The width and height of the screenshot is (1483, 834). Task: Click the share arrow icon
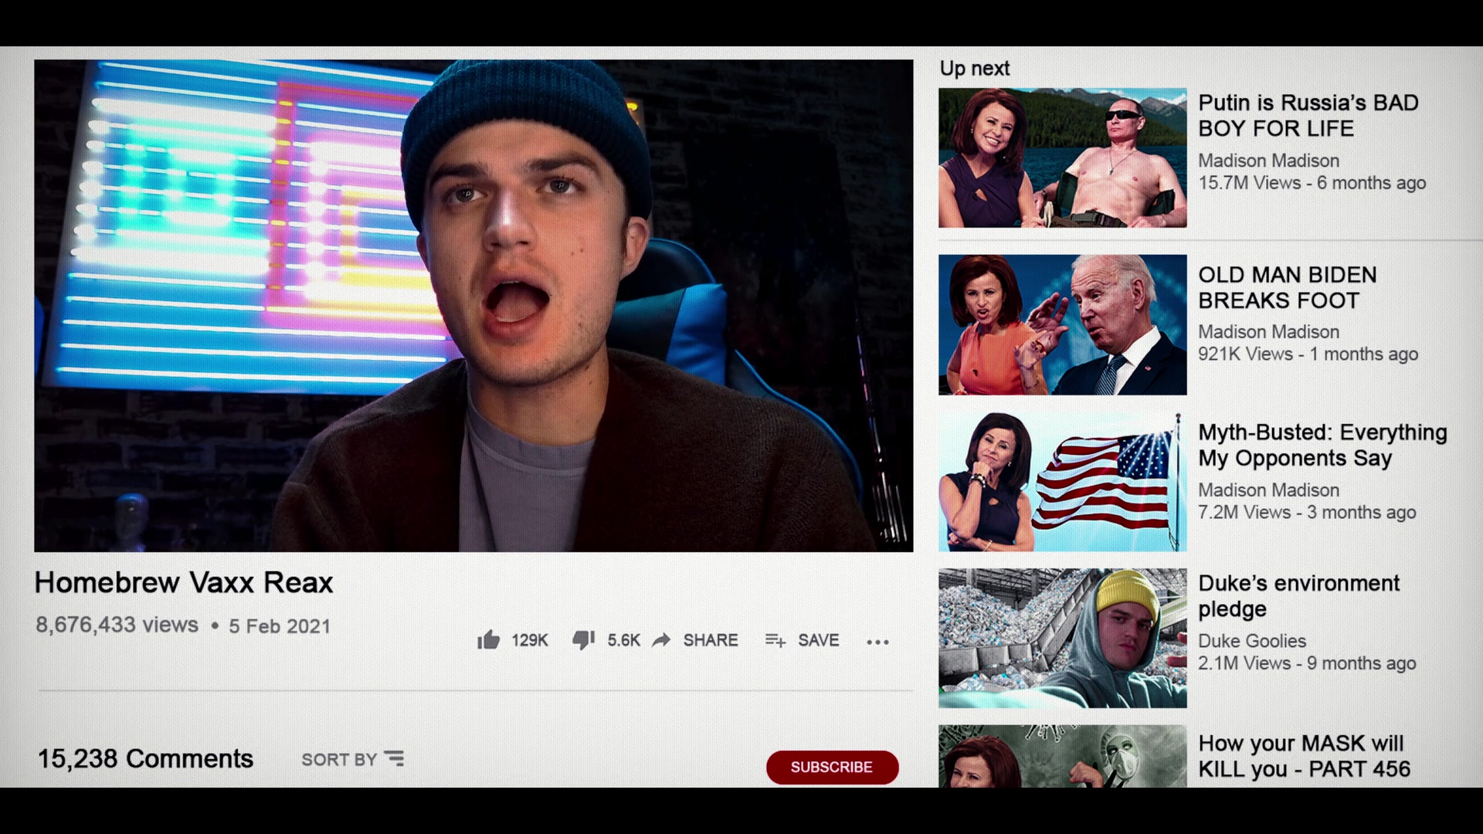click(661, 640)
